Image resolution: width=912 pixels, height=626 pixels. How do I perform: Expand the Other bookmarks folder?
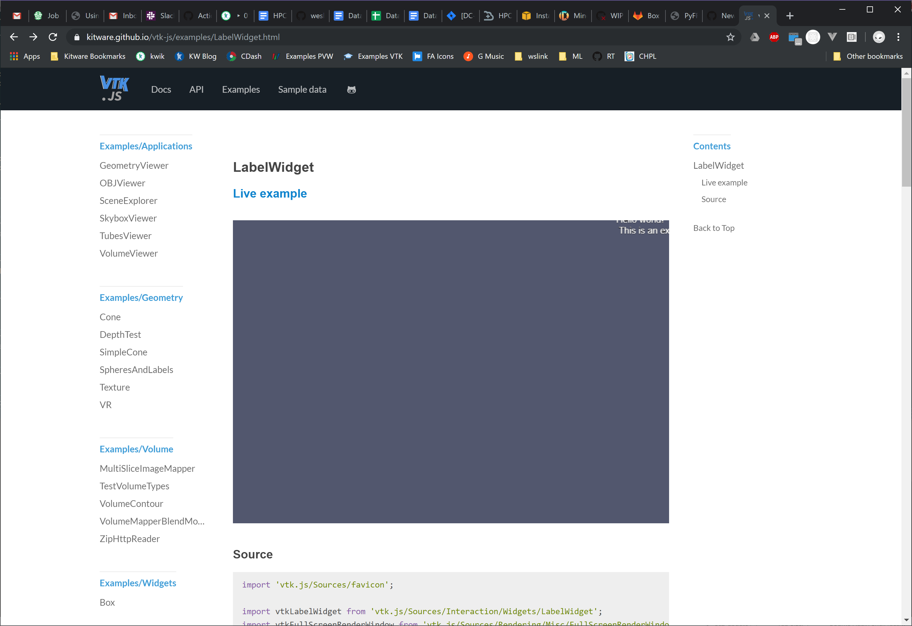click(x=868, y=56)
